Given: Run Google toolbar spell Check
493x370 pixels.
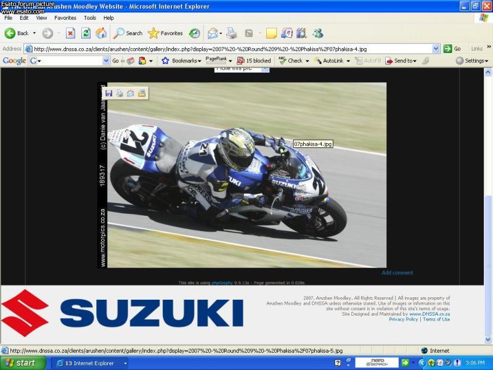Looking at the screenshot, I should (291, 60).
